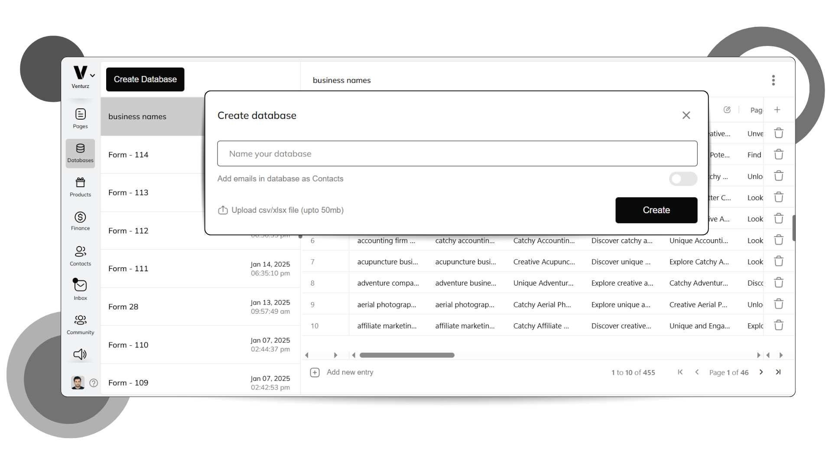Screen dimensions: 832x468
Task: Open the Contacts section
Action: (x=80, y=255)
